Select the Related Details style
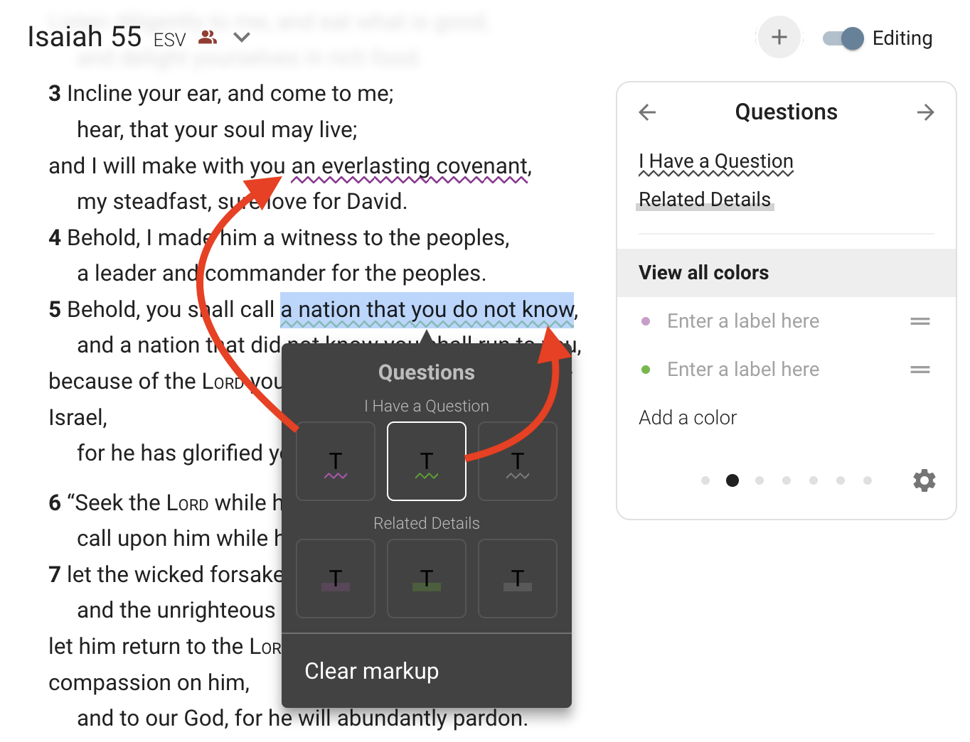970x742 pixels. [705, 200]
